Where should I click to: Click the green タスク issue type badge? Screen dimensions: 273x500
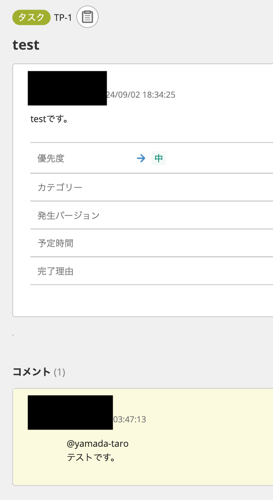[x=32, y=18]
